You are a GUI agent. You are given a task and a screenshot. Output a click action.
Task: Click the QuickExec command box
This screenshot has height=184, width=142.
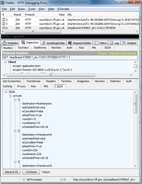(x=70, y=37)
